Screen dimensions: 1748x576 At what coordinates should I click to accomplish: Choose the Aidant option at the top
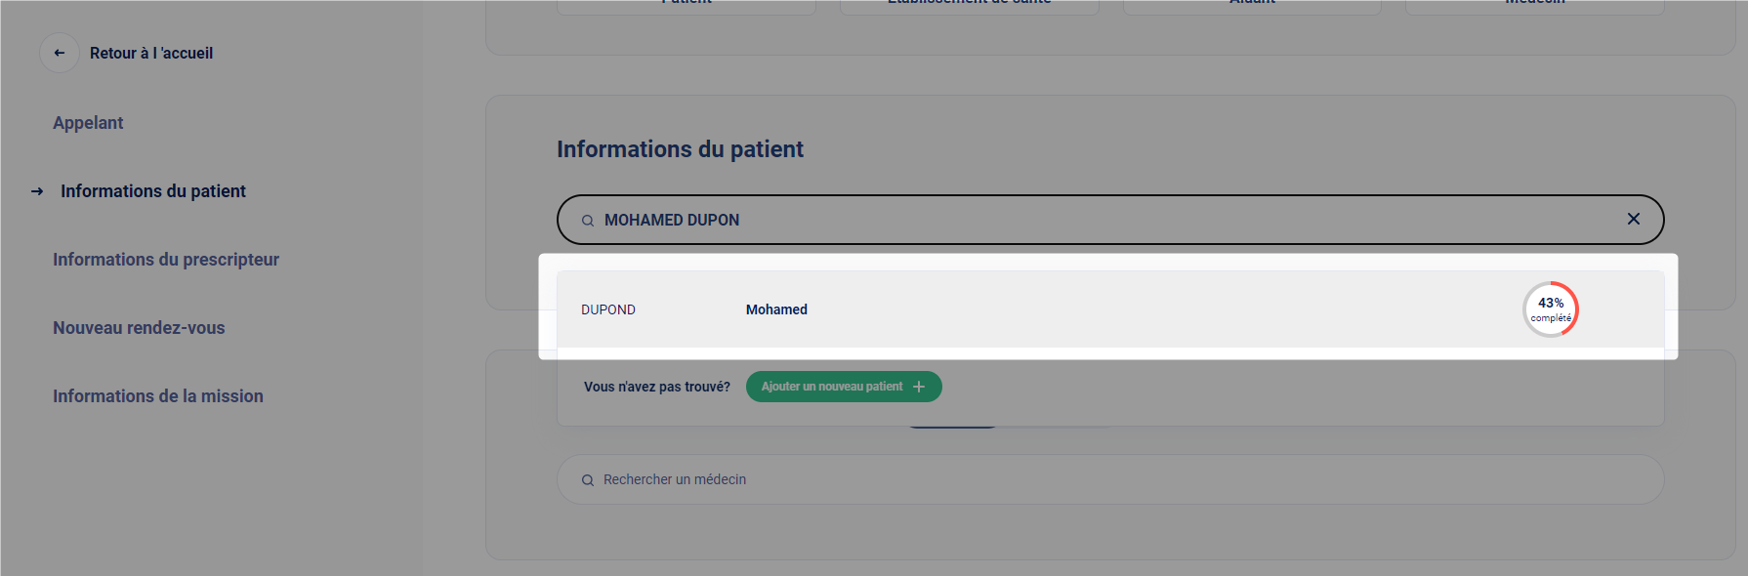coord(1252,5)
